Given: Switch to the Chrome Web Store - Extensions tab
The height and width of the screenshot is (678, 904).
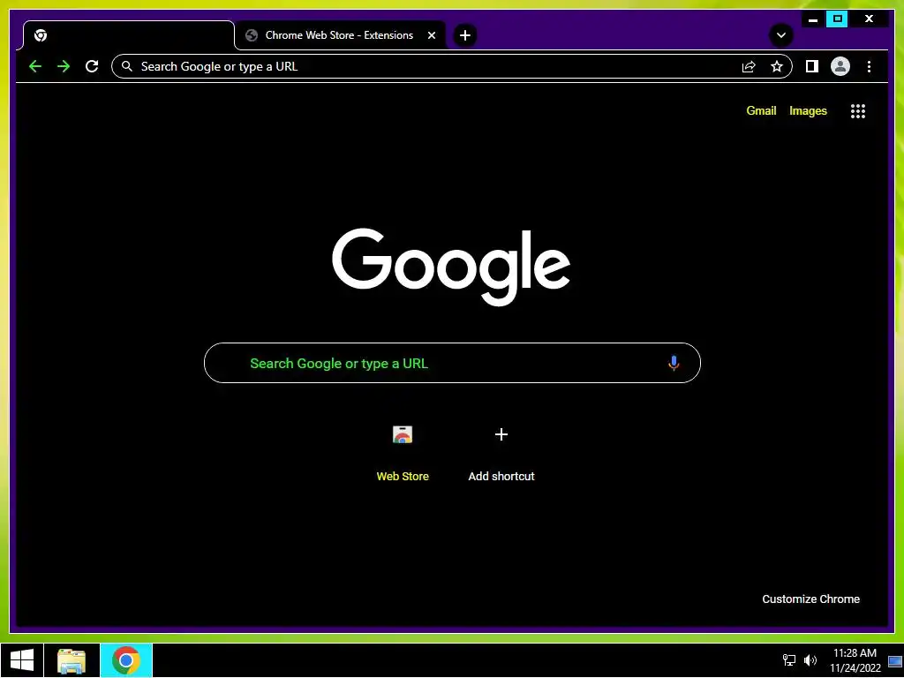Looking at the screenshot, I should click(340, 35).
